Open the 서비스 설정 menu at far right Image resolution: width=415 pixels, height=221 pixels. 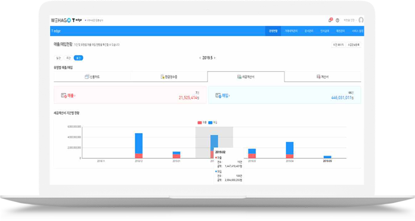[x=357, y=31]
